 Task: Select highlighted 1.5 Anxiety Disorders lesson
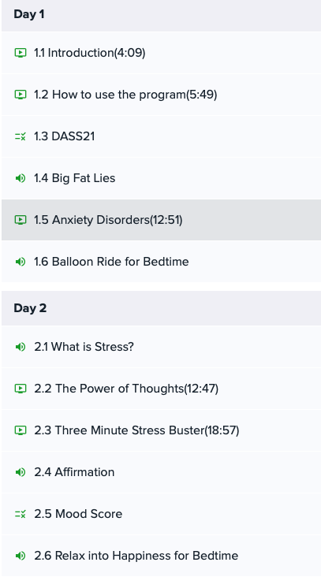[x=161, y=220]
